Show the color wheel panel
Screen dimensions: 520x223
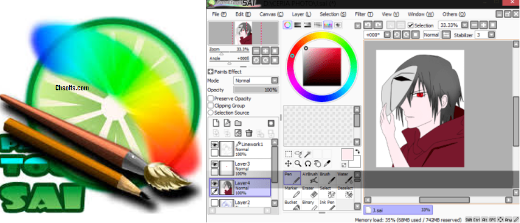point(287,25)
